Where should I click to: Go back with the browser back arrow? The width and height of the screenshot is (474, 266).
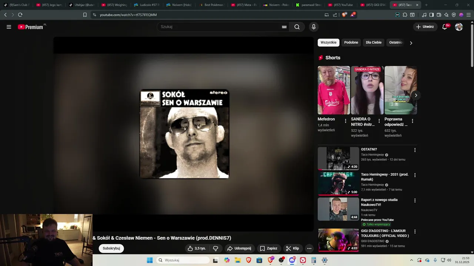[5, 15]
